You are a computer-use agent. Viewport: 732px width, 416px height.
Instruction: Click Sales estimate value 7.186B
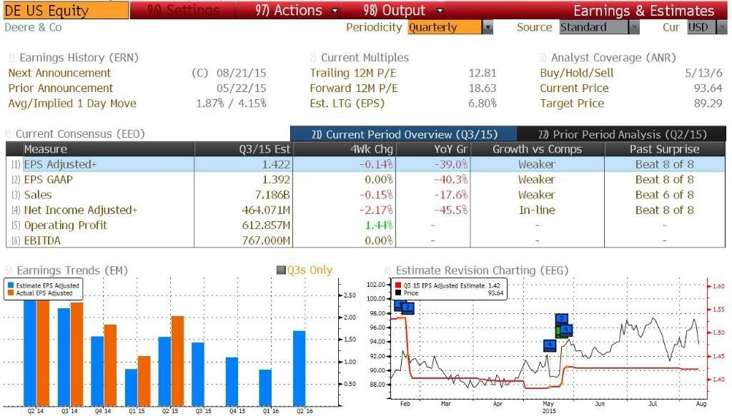[272, 196]
